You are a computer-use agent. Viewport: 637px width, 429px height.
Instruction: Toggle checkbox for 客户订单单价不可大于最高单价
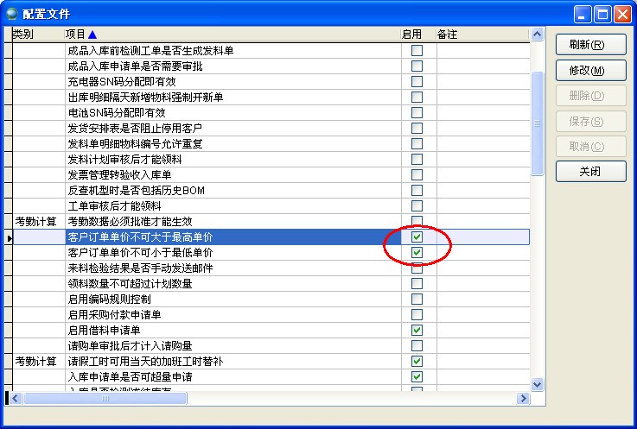[x=417, y=237]
